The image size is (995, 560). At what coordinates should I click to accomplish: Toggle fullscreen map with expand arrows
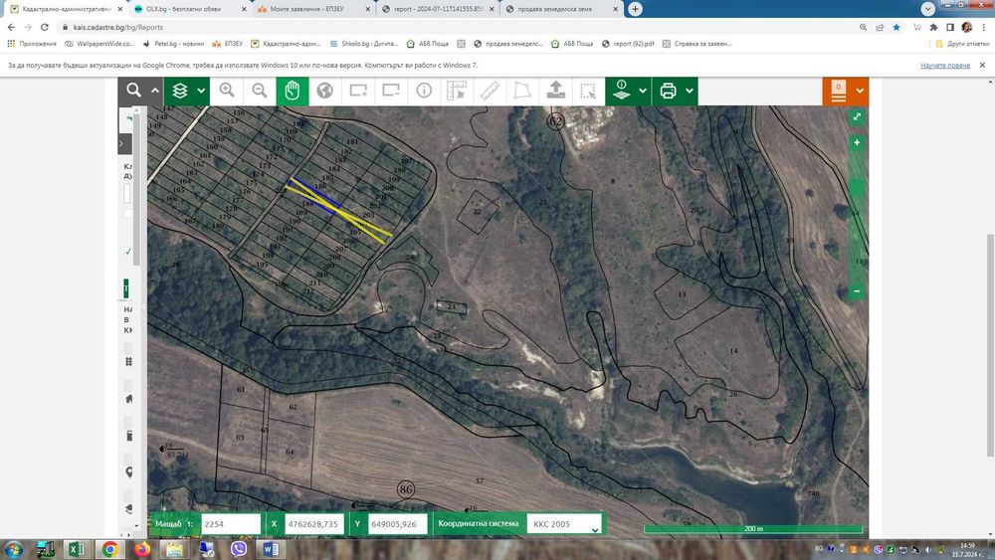point(857,117)
